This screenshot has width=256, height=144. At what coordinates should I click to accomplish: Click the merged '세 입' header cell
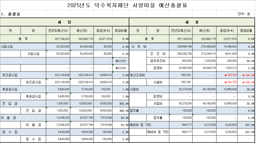point(64,22)
